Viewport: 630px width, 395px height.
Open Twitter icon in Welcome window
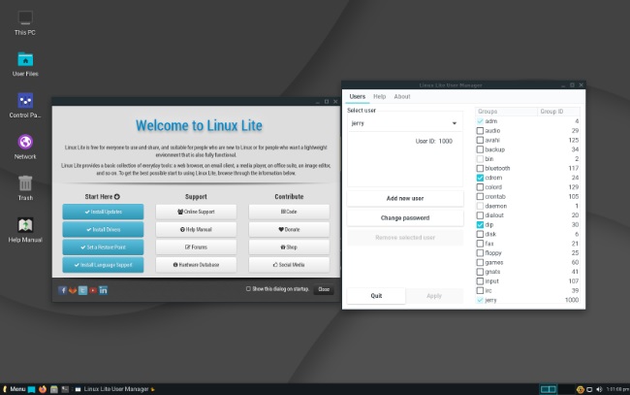click(x=82, y=290)
